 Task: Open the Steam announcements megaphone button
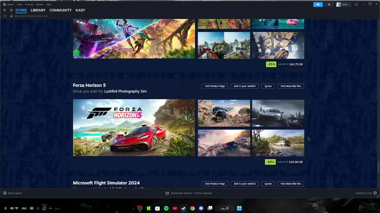coord(318,4)
